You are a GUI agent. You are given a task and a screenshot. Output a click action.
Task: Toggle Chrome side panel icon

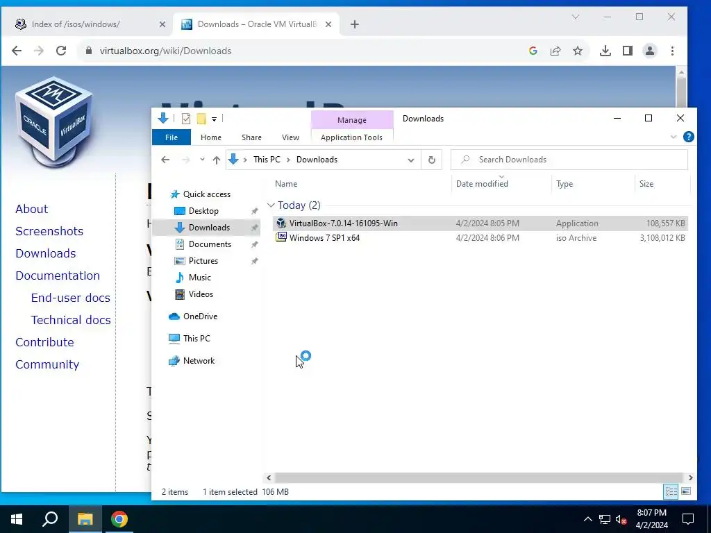coord(628,51)
